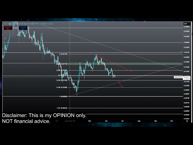The image size is (193, 145).
Task: Click the Jul label on time axis
Action: [122, 121]
